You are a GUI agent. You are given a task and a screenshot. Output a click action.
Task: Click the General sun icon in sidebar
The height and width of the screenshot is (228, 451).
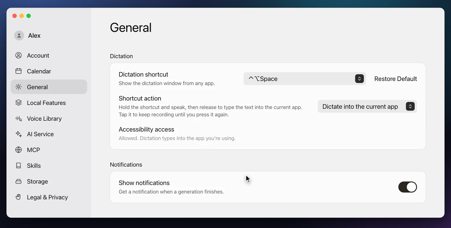(18, 87)
